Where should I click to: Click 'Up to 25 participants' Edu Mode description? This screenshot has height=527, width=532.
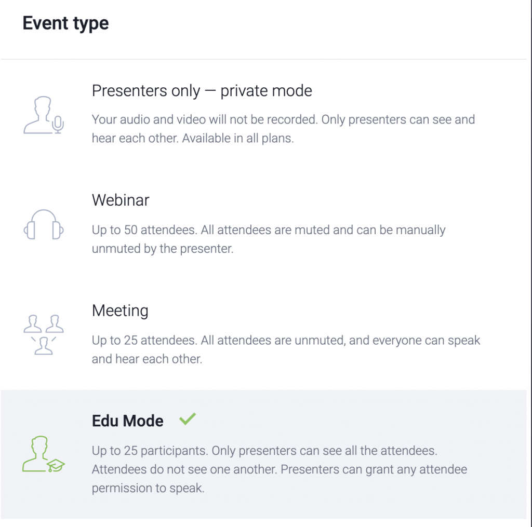click(150, 451)
